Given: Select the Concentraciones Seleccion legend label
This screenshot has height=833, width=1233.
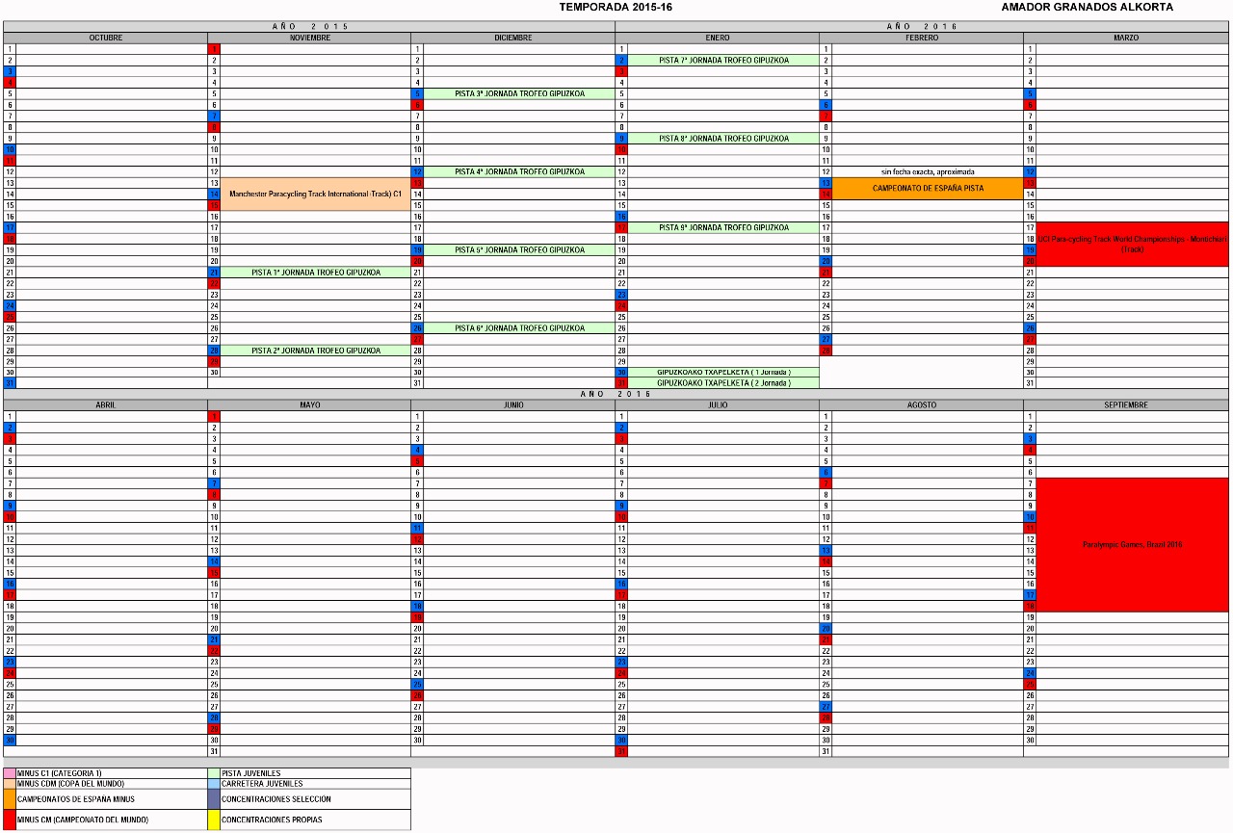Looking at the screenshot, I should click(x=275, y=798).
